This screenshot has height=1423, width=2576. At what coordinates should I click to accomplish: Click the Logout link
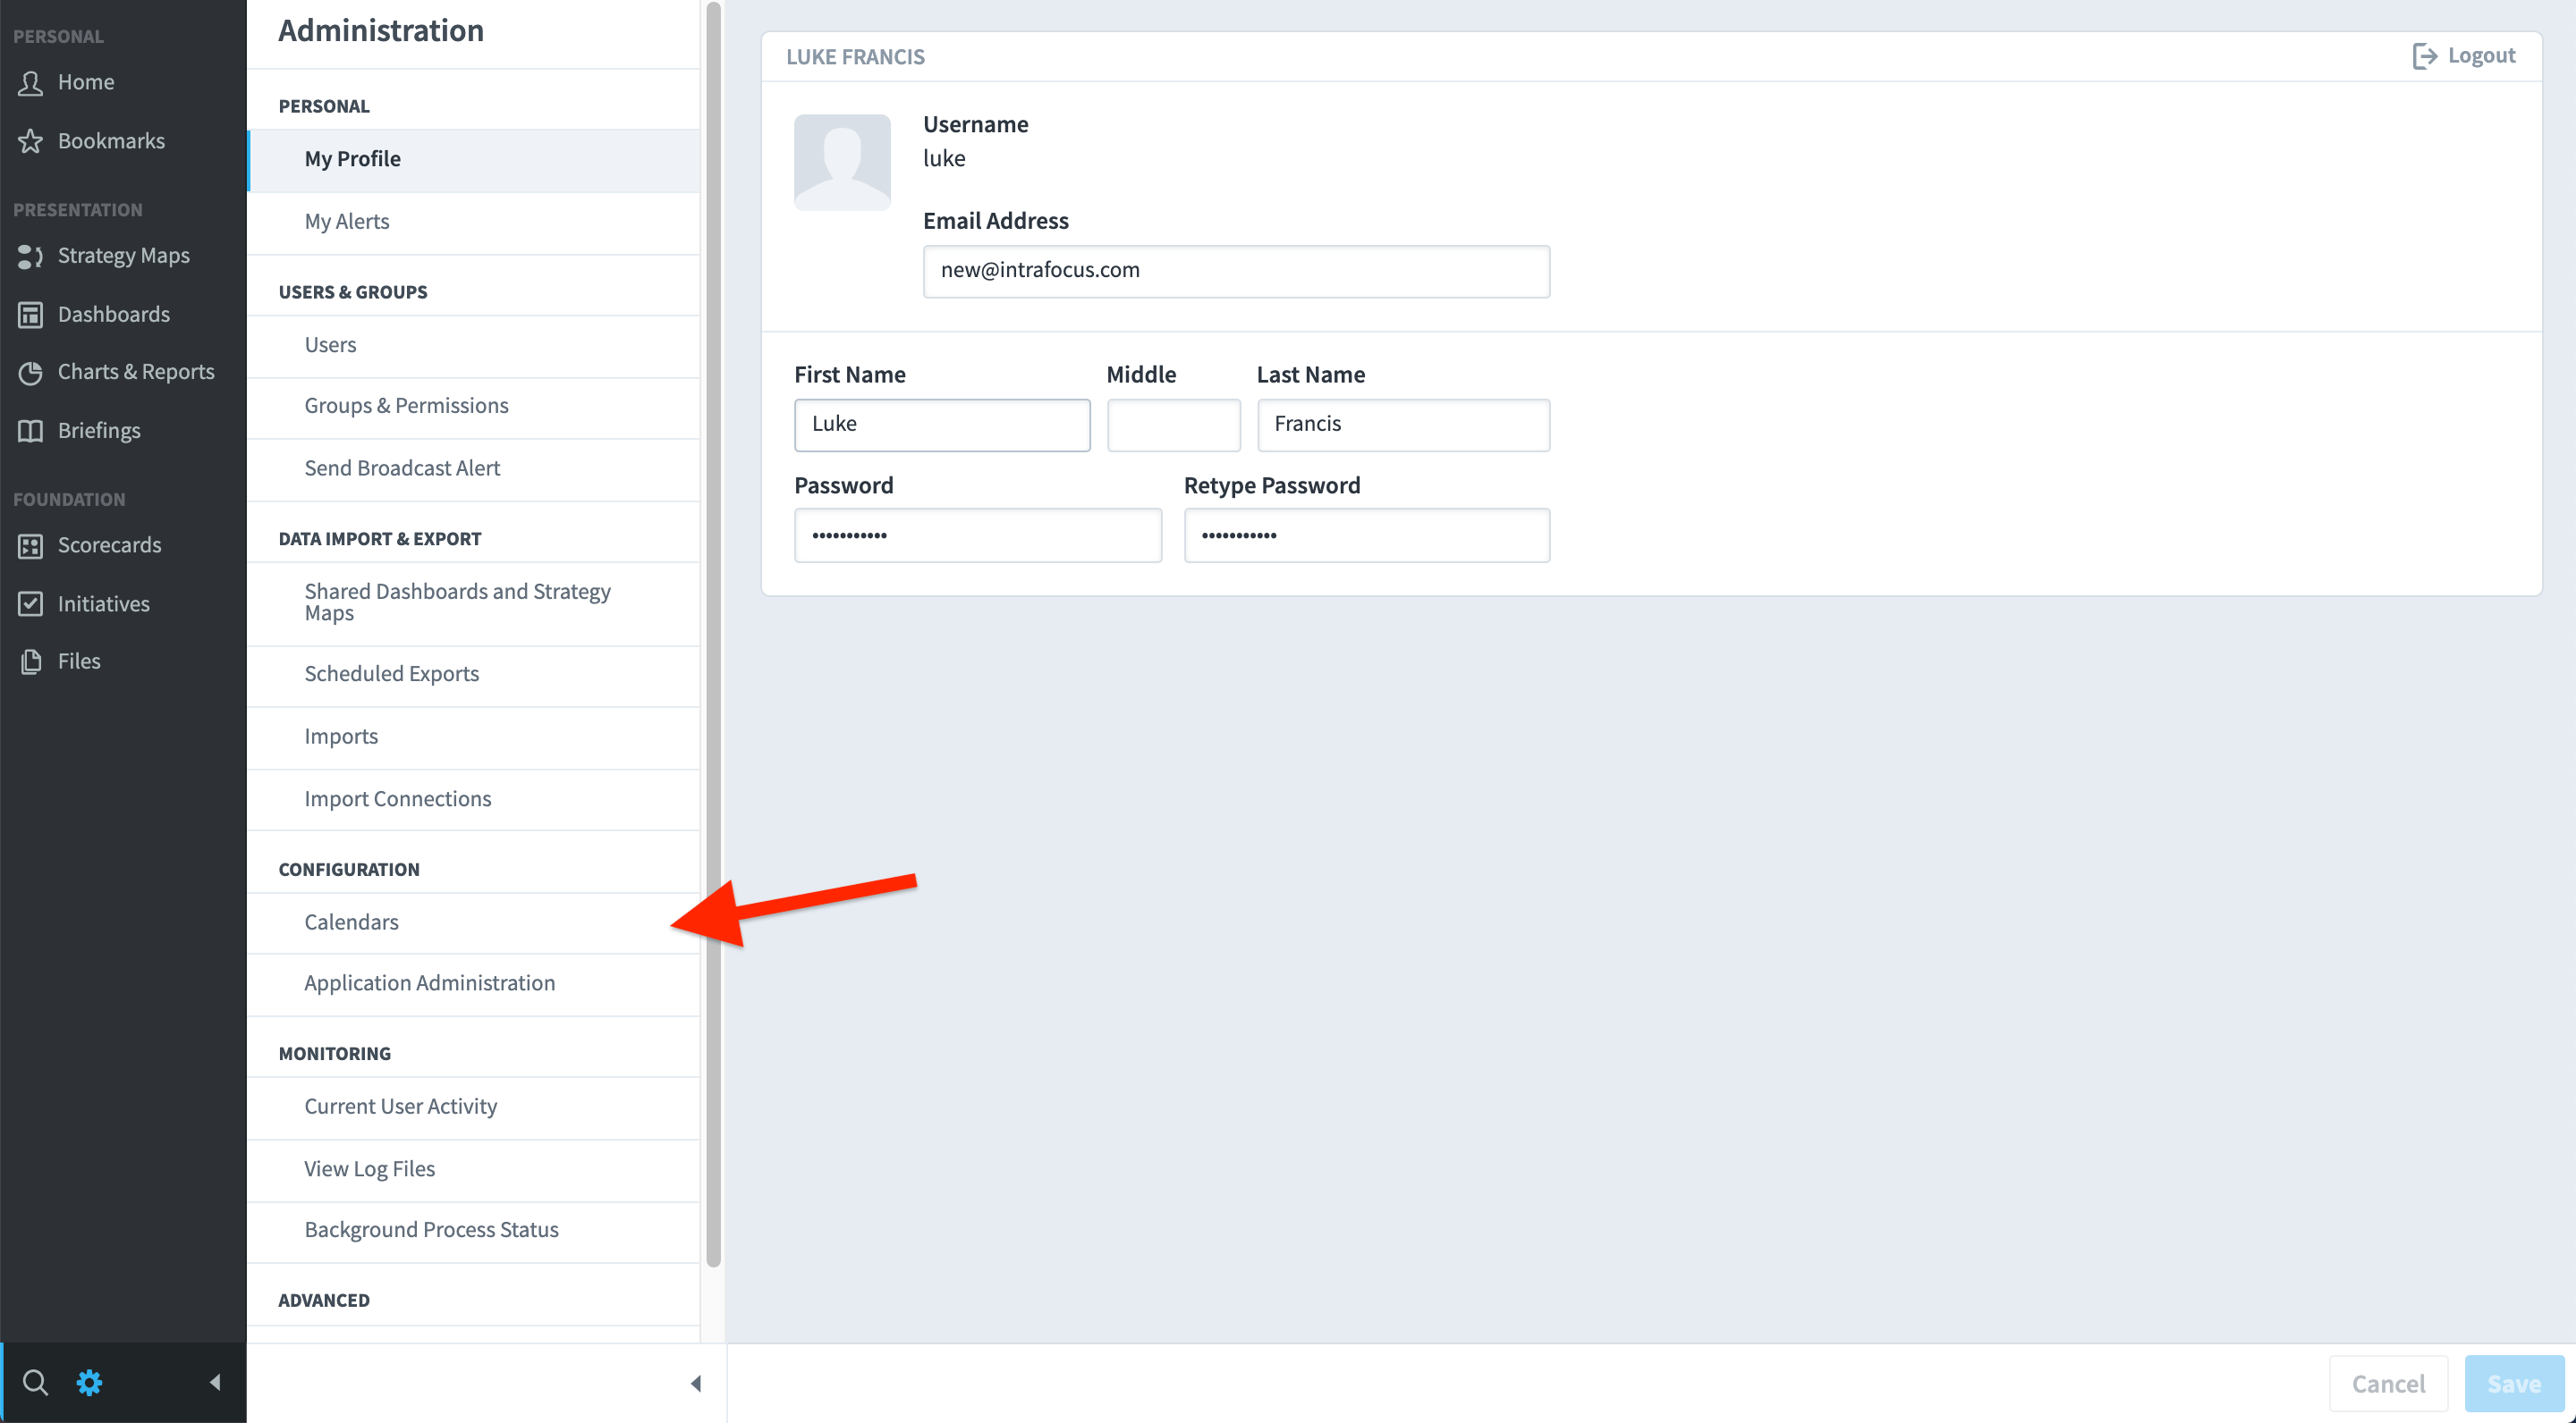(2463, 56)
